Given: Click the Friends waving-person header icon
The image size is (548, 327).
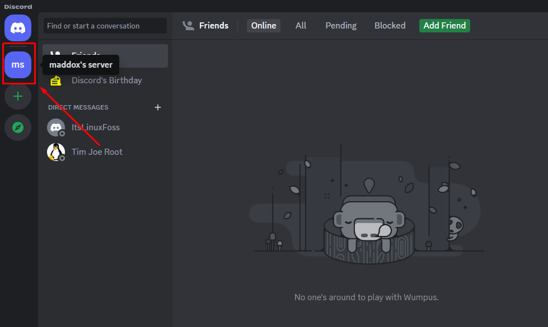Looking at the screenshot, I should coord(189,26).
